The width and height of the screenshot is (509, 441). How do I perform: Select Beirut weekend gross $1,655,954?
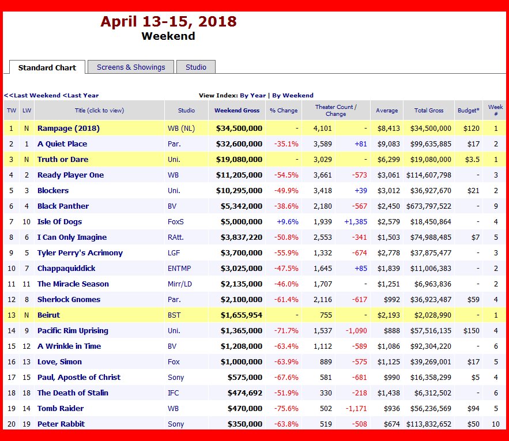241,315
